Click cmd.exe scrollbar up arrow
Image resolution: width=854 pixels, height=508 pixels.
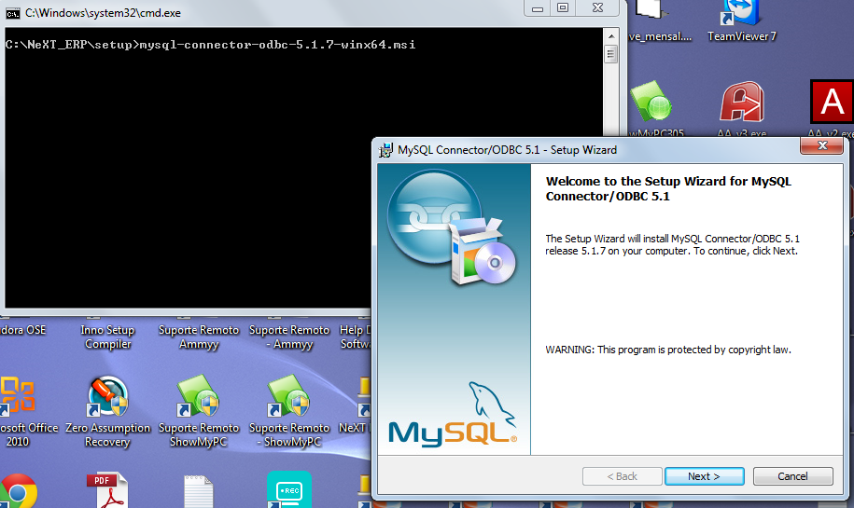(611, 36)
